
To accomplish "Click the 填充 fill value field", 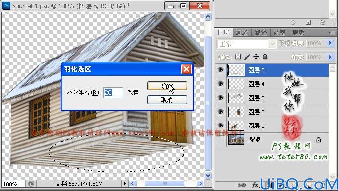I will pos(316,57).
